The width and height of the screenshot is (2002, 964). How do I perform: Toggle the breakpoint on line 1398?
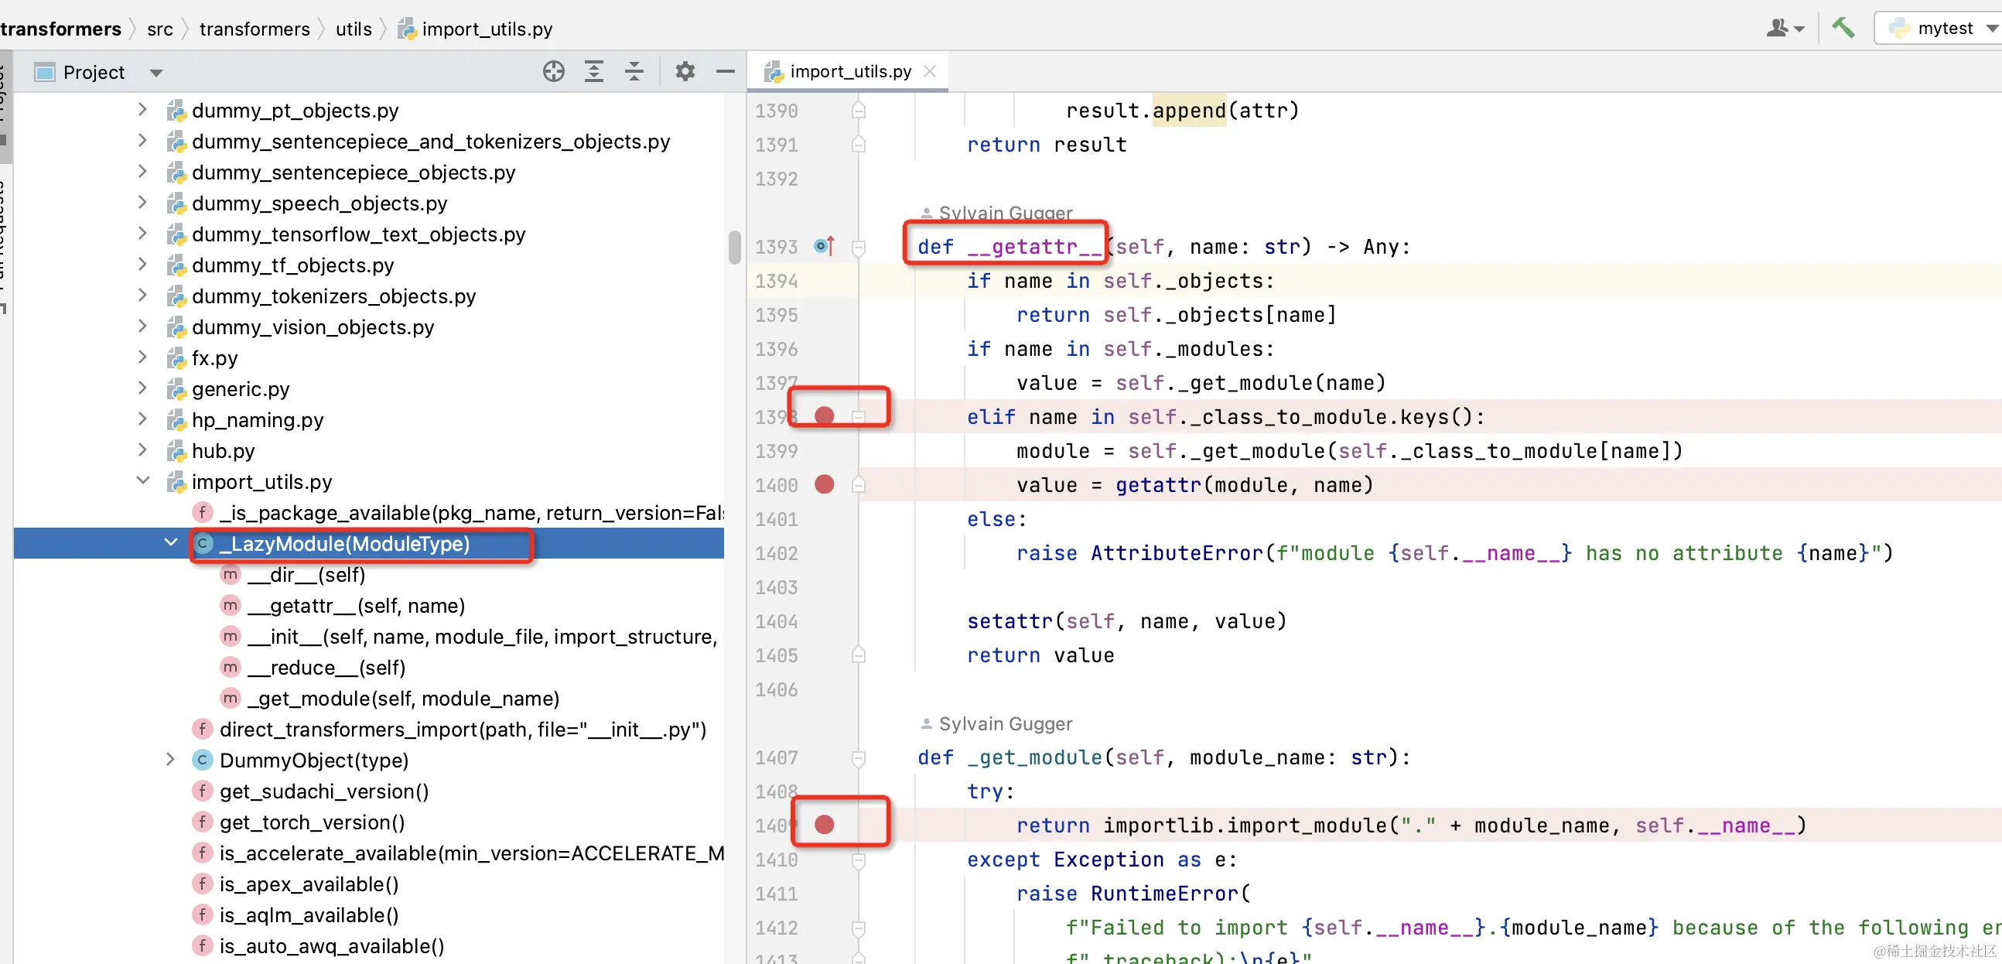[824, 416]
